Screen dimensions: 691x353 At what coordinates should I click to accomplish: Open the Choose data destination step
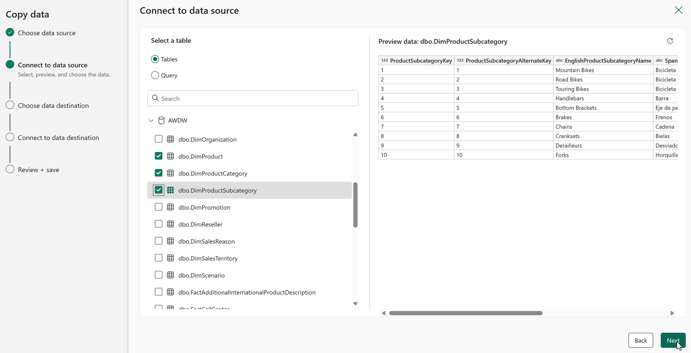53,106
